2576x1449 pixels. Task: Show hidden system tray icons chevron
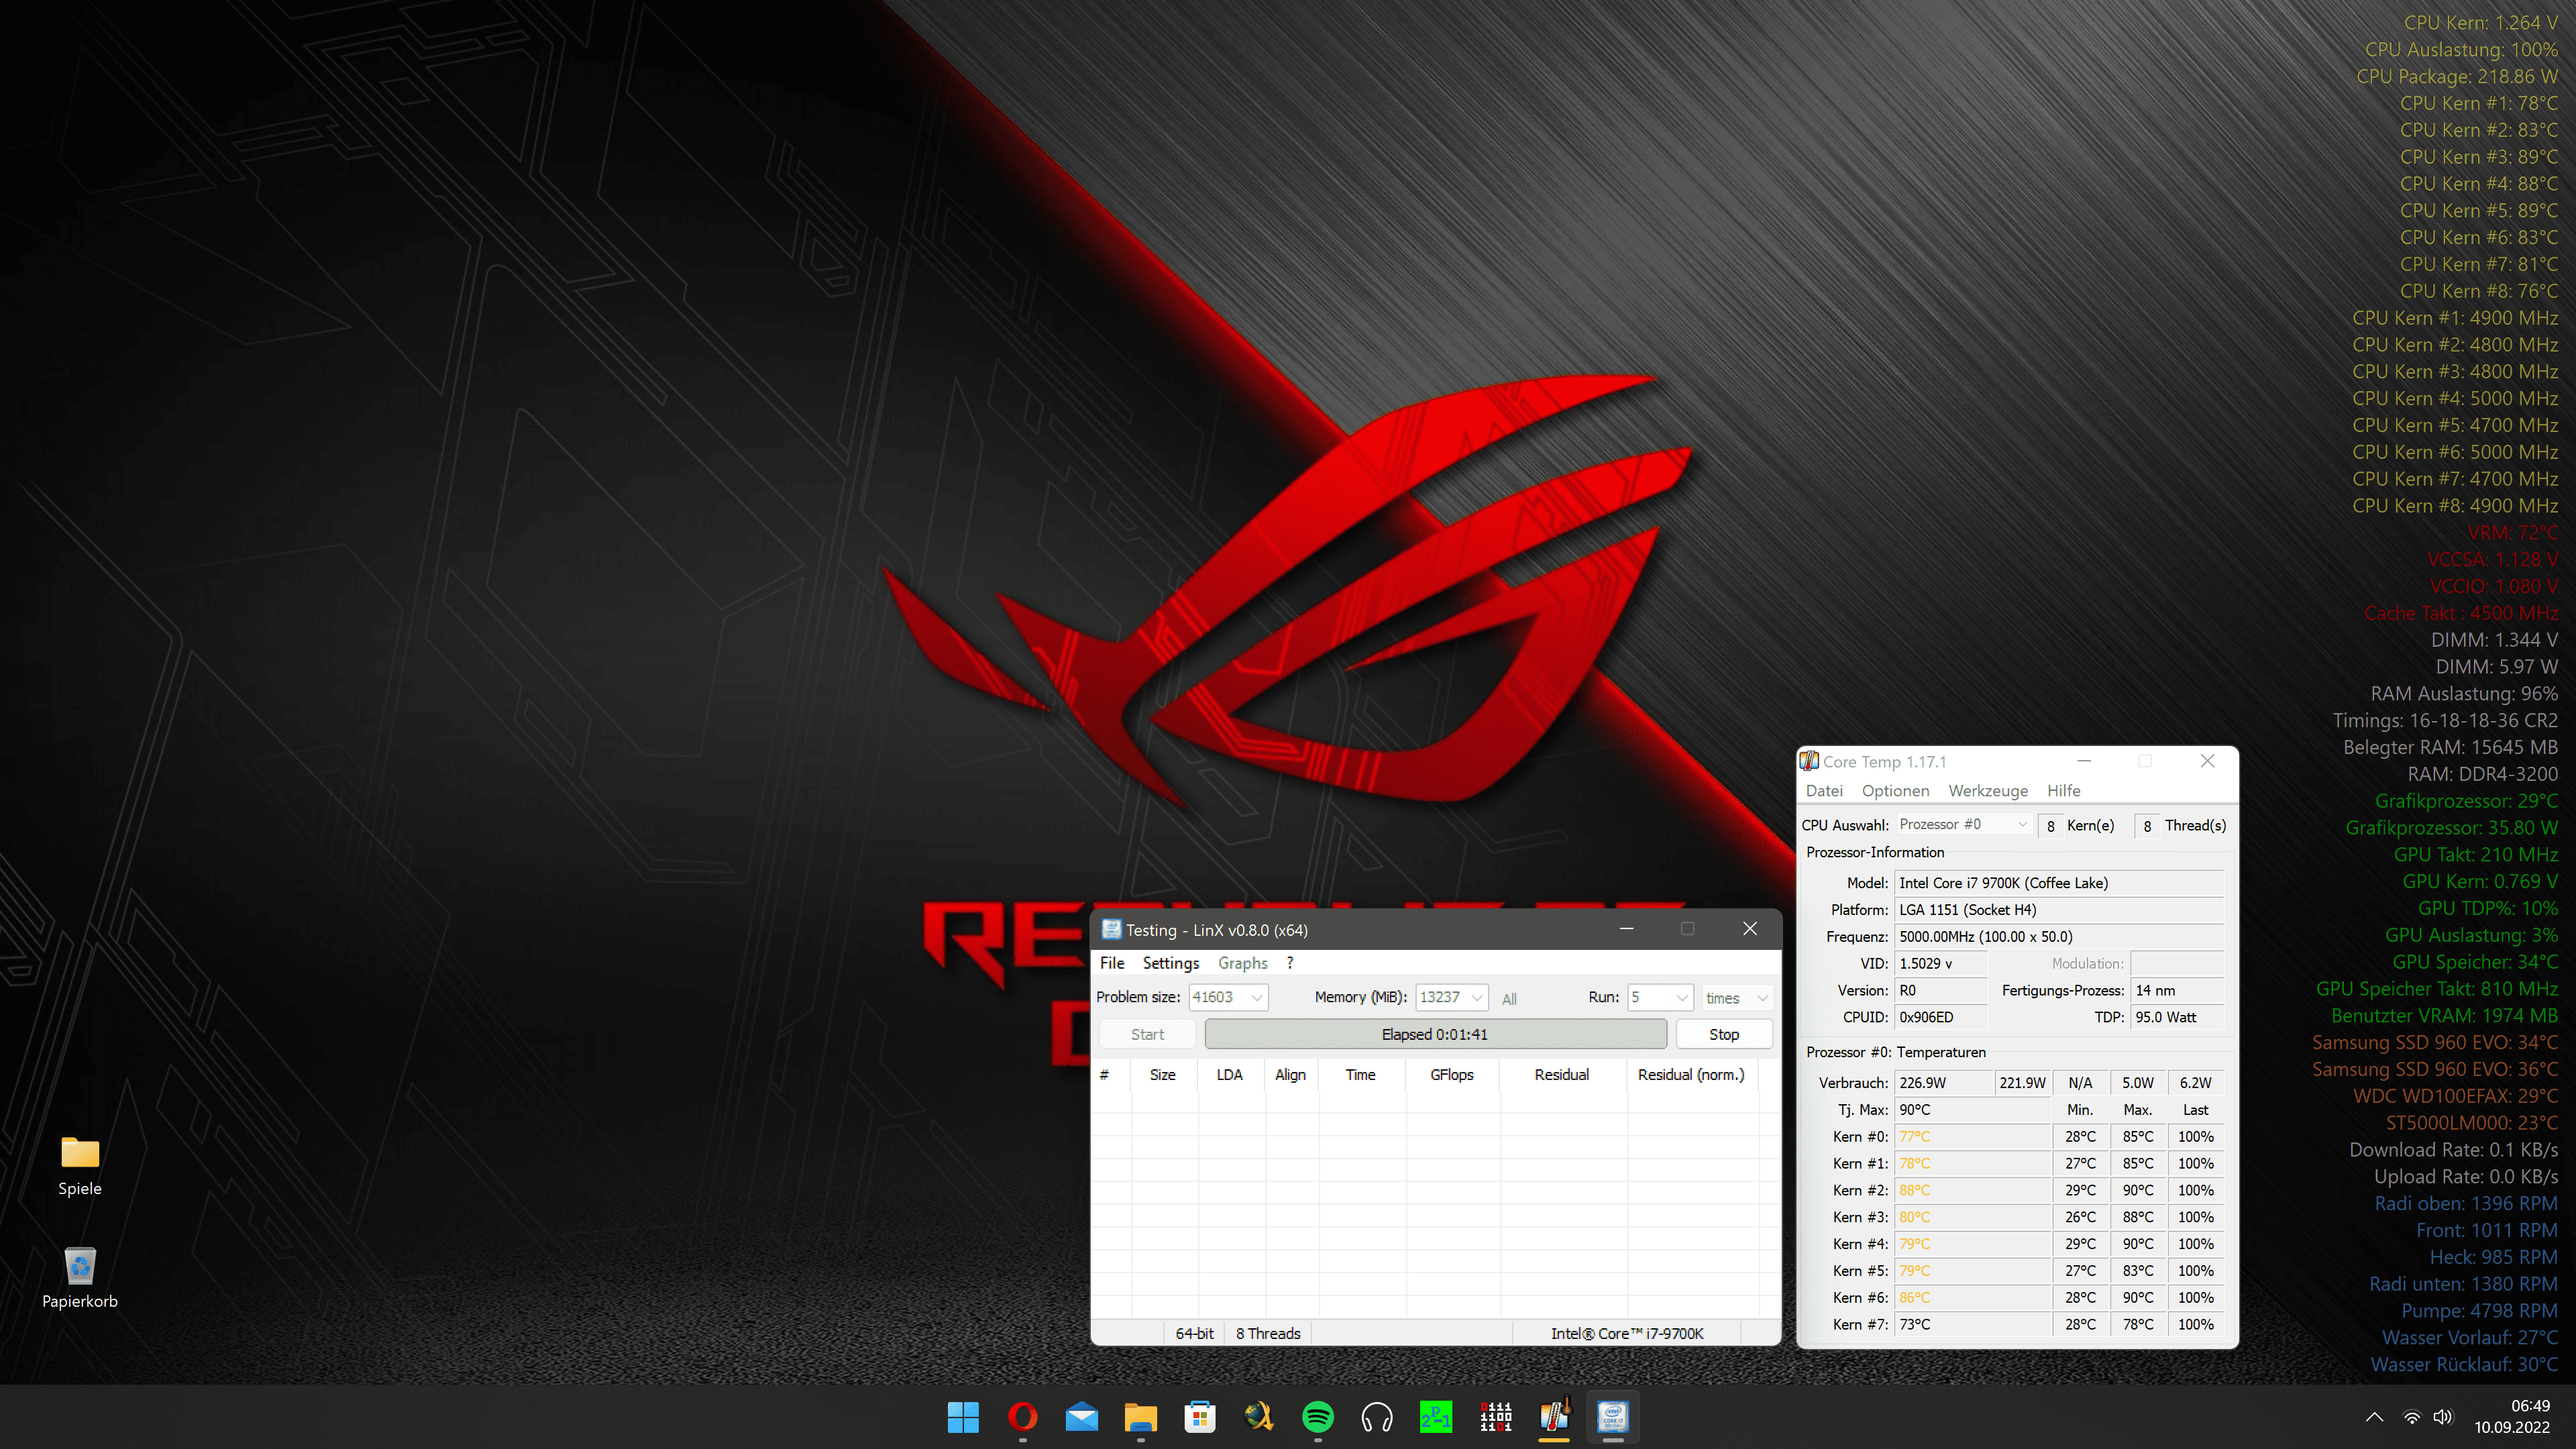coord(2374,1417)
